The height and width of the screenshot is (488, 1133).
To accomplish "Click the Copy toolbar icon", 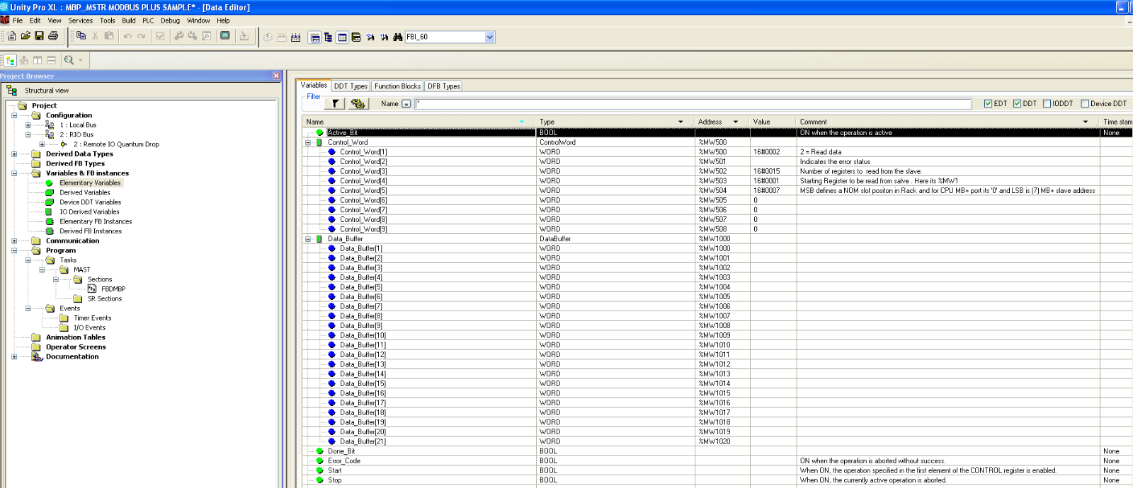I will [x=81, y=36].
